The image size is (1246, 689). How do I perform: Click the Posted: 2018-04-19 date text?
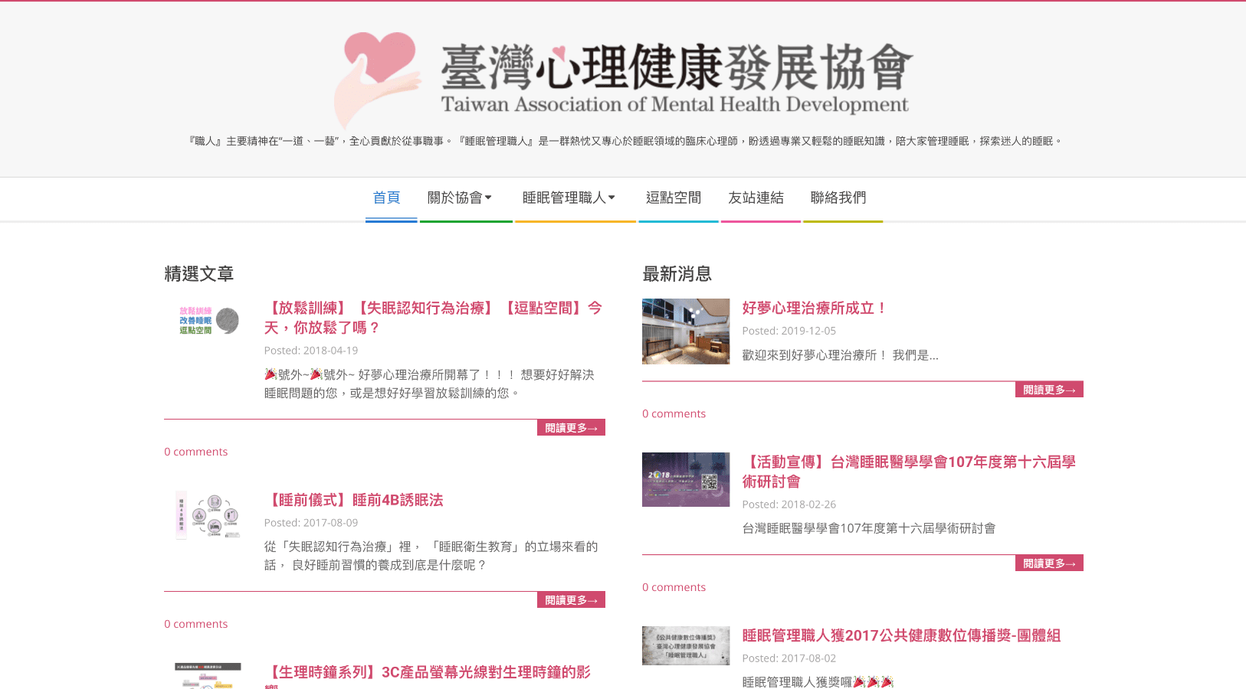311,351
